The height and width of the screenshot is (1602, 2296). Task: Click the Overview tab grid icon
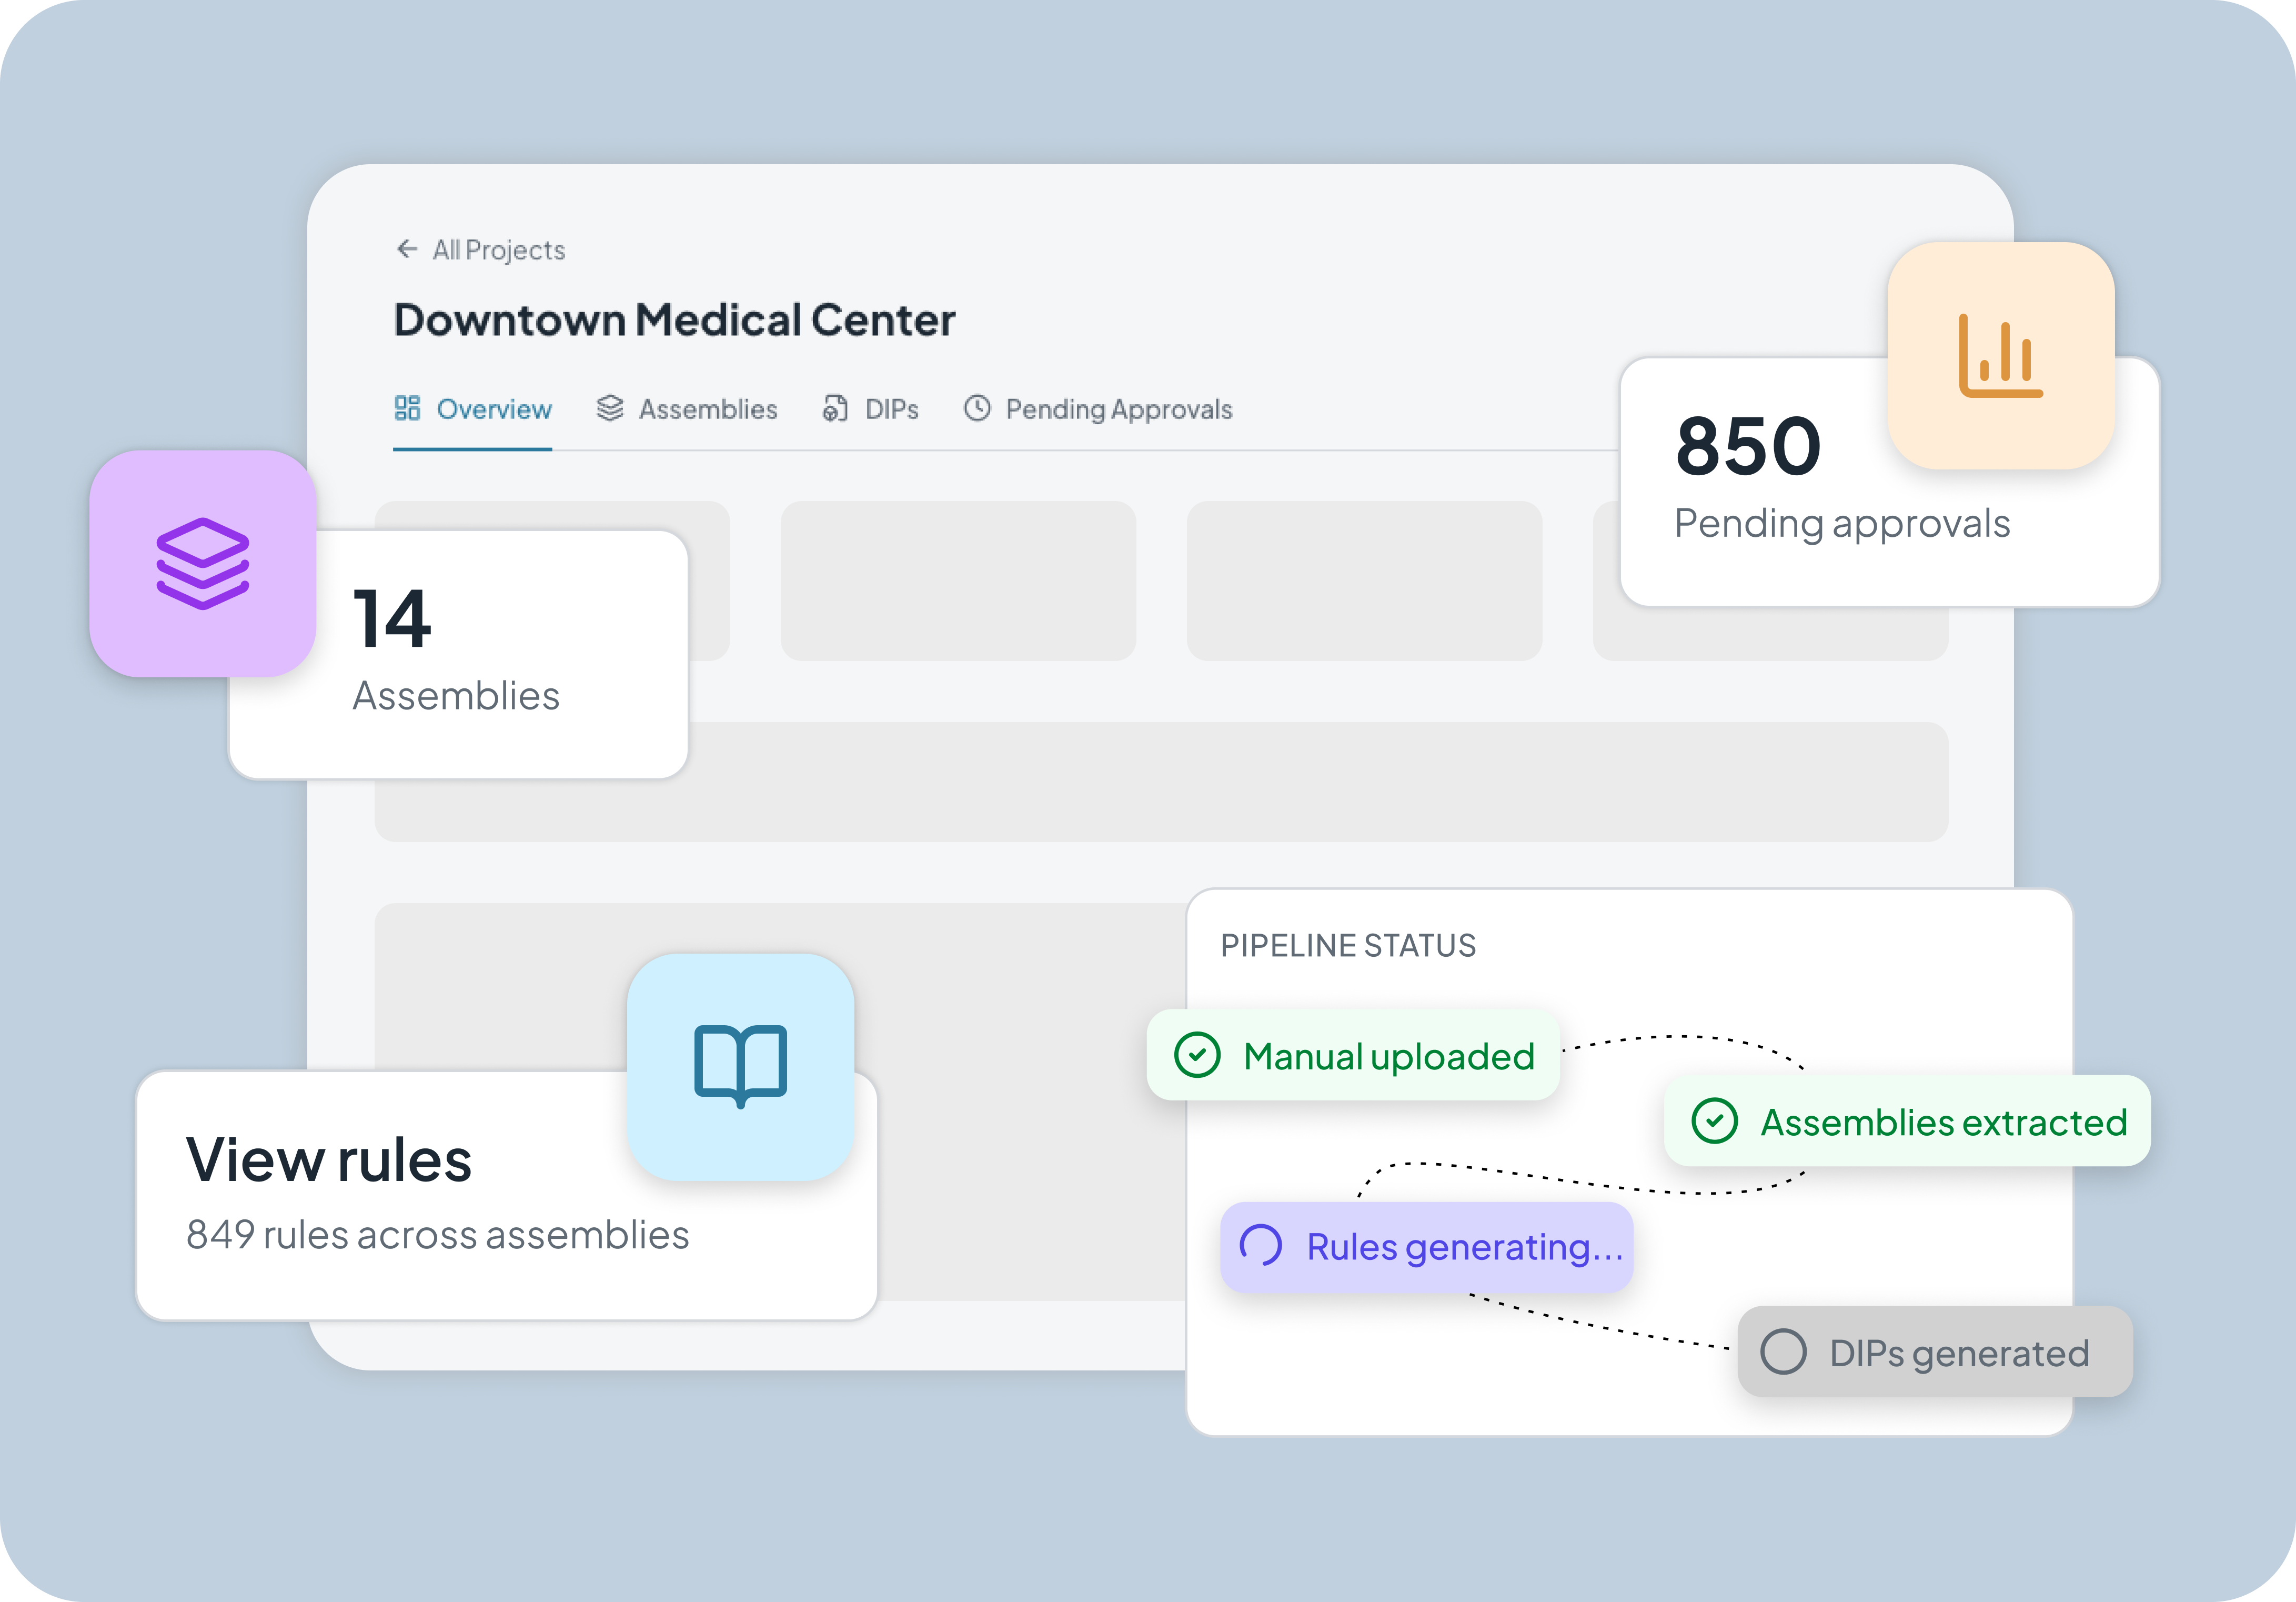pyautogui.click(x=407, y=408)
